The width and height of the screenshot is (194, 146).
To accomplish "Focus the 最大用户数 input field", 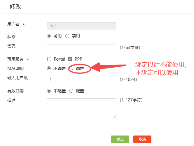I will point(81,80).
